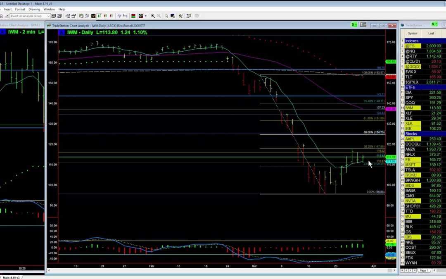
Task: Select the red and green hollow candlestick icon
Action: pos(111,16)
